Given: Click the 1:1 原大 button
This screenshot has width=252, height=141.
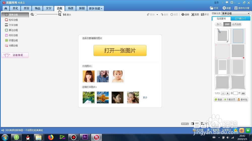Looking at the screenshot, I should tap(67, 15).
